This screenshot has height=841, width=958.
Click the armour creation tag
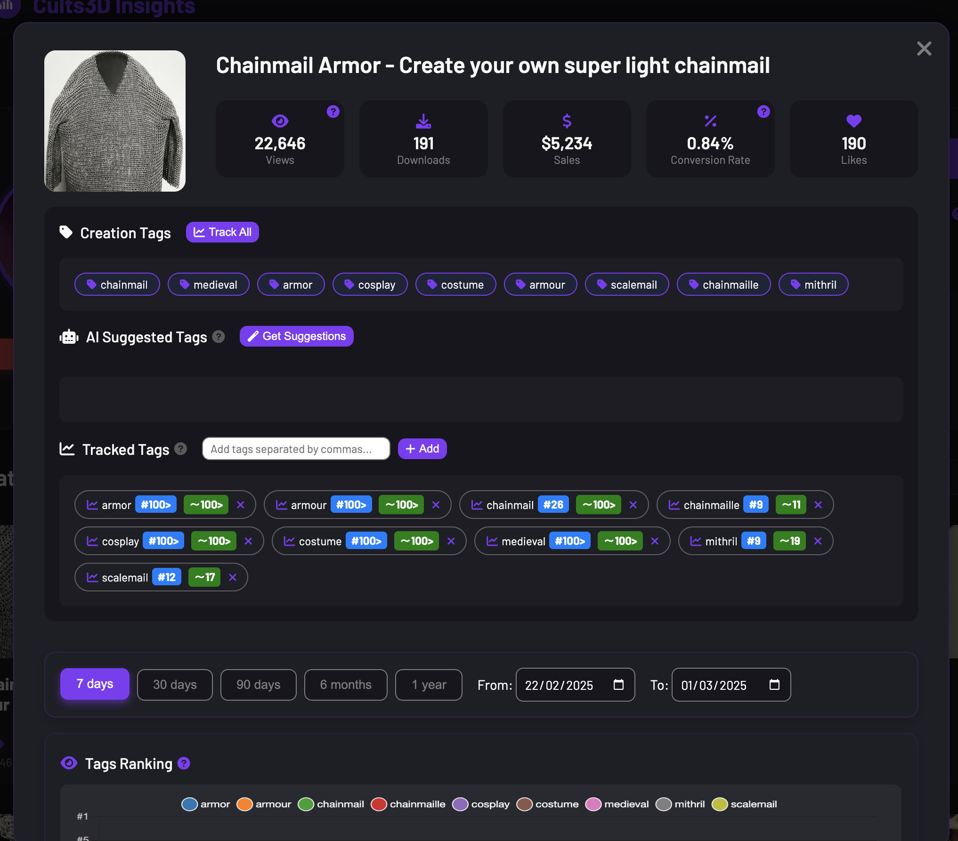pyautogui.click(x=541, y=284)
